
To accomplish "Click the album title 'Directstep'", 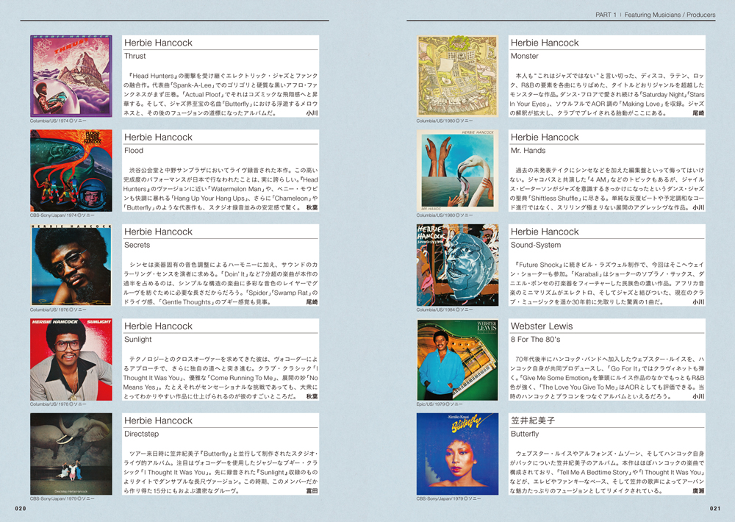I will click(142, 434).
